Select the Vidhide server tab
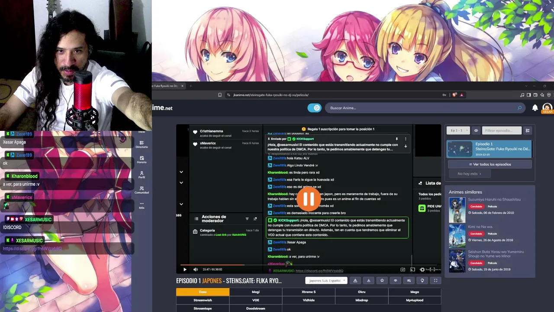Viewport: 554px width, 312px height. 309,300
